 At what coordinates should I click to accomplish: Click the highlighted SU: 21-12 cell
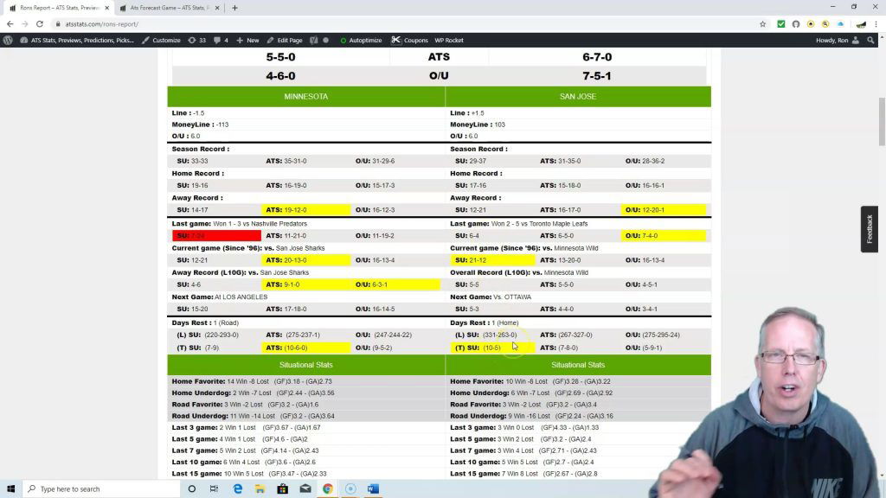(492, 260)
